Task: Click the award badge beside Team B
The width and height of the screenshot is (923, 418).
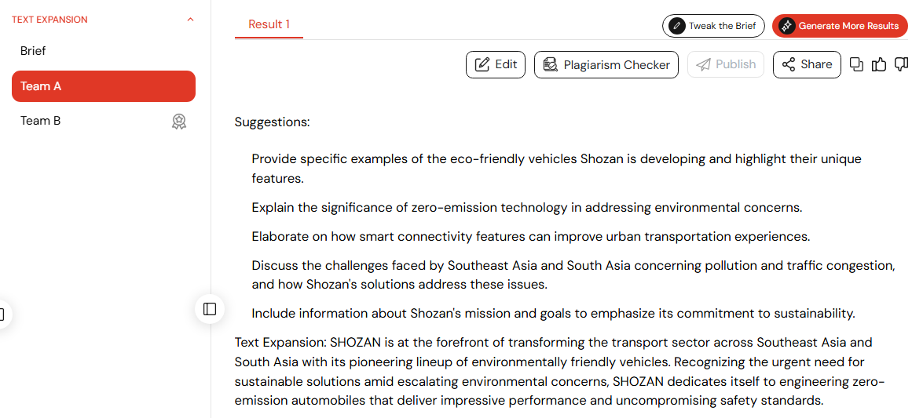Action: click(x=179, y=122)
